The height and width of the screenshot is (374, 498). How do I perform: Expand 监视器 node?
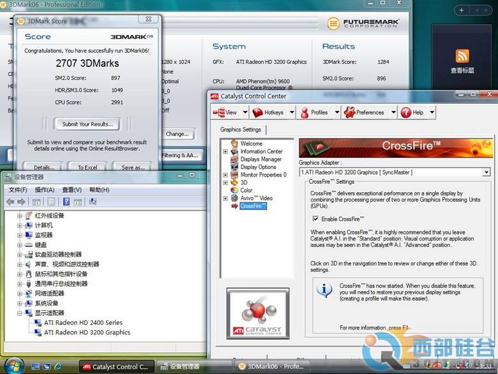coord(20,236)
